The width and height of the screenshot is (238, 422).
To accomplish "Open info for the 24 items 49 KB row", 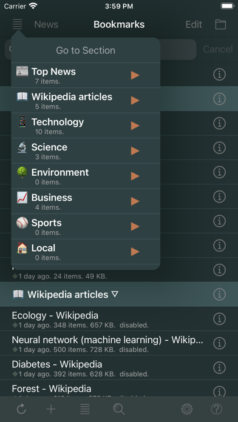I will point(219,270).
